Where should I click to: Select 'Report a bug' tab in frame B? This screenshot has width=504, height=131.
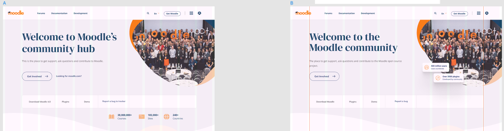tap(401, 101)
